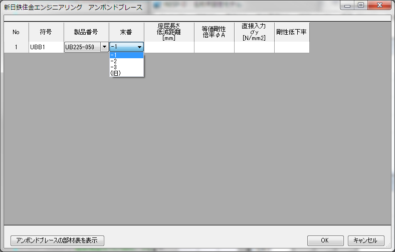Open the 製品番号 dropdown arrow for UB225-050
Image resolution: width=395 pixels, height=252 pixels.
point(104,47)
